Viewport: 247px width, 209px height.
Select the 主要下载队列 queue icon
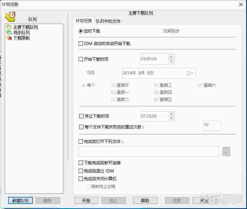tap(9, 27)
